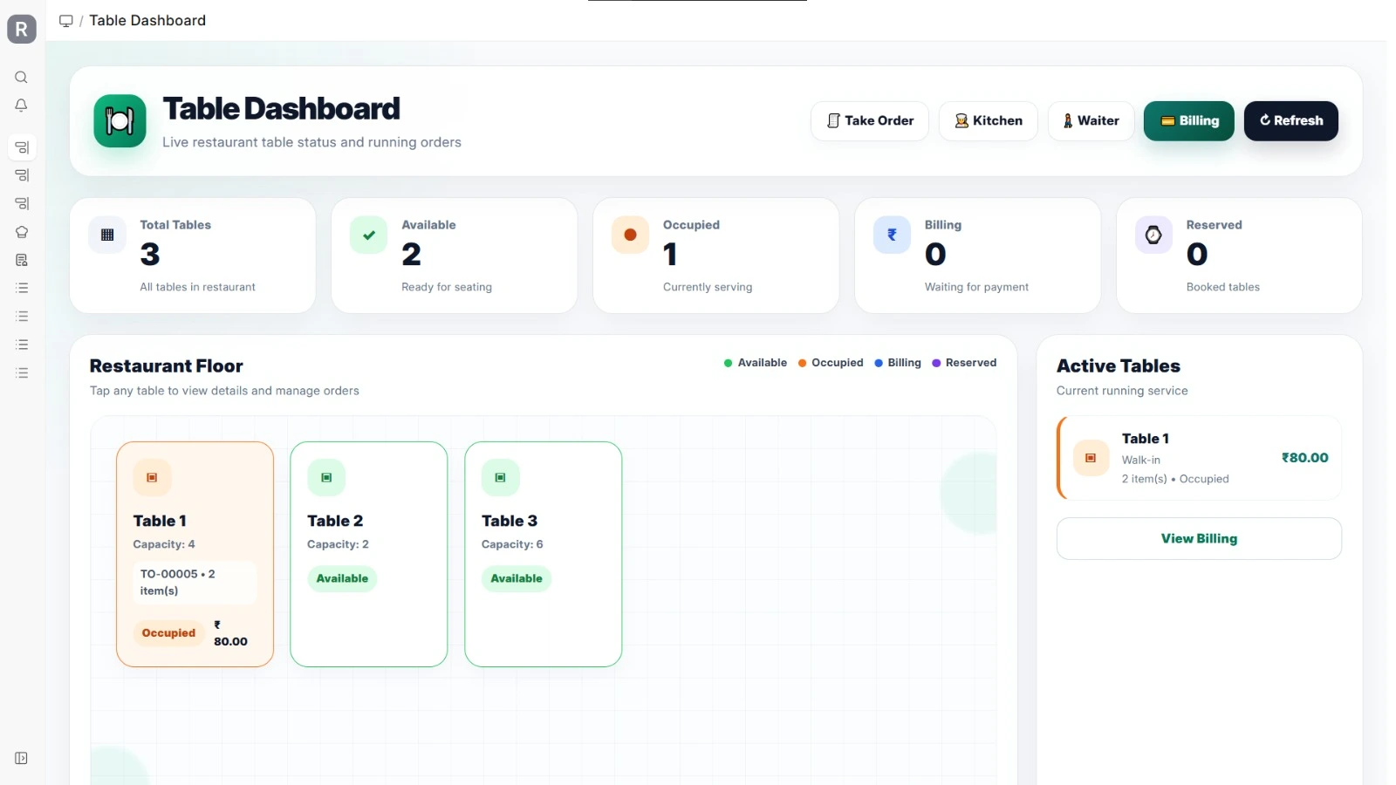Click 'All tables in restaurant' caption
The image size is (1396, 785).
tap(198, 287)
